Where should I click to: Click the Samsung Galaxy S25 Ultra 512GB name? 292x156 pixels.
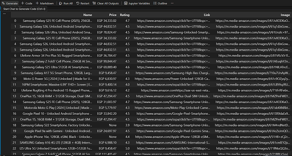(57, 67)
